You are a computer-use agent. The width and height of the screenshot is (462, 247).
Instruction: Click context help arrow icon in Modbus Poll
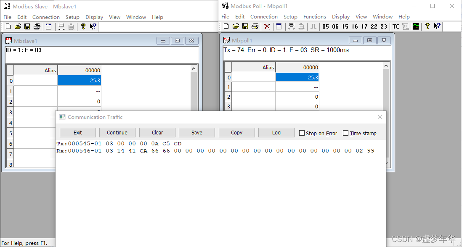tap(437, 26)
